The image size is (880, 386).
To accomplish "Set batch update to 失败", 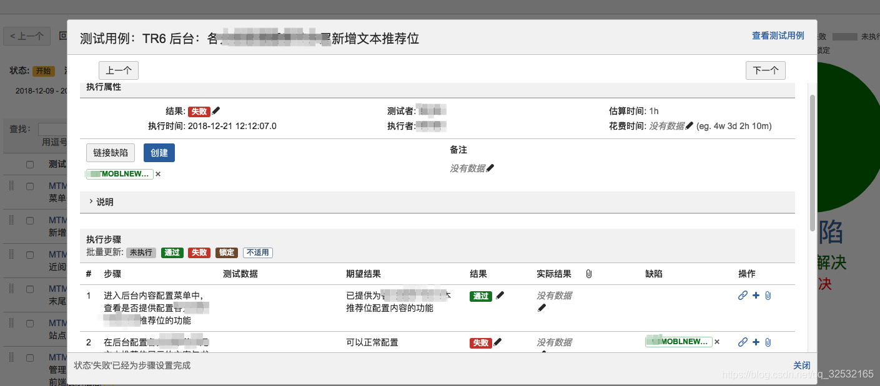I will point(199,253).
